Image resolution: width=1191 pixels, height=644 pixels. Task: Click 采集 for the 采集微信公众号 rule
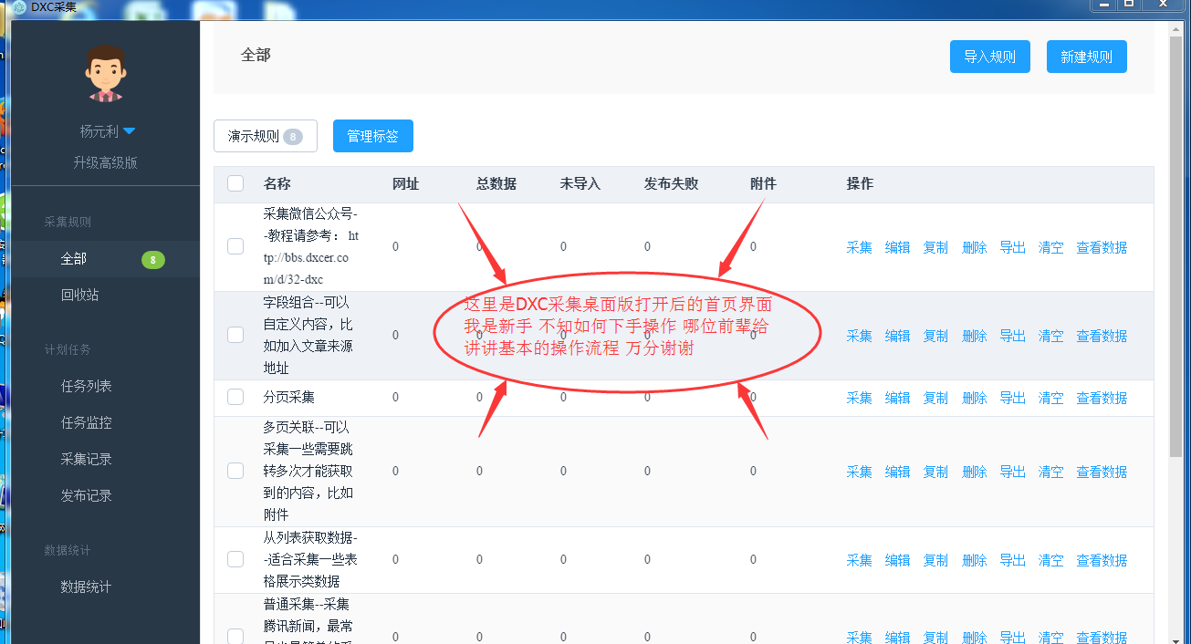(x=860, y=247)
